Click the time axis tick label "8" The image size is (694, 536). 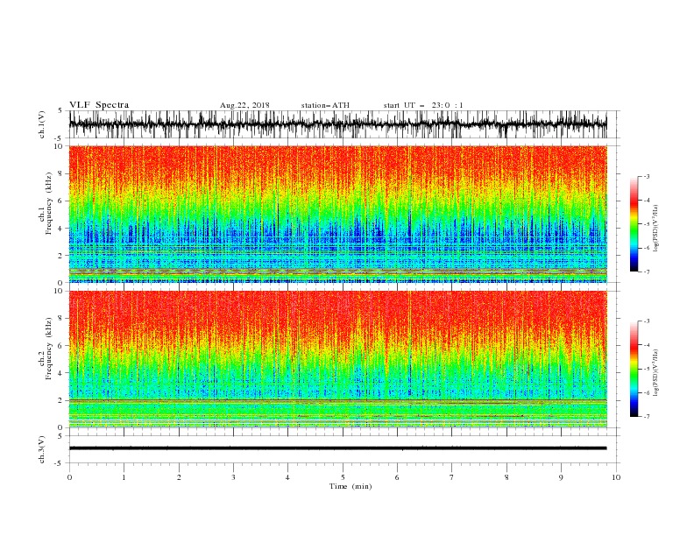[x=506, y=477]
